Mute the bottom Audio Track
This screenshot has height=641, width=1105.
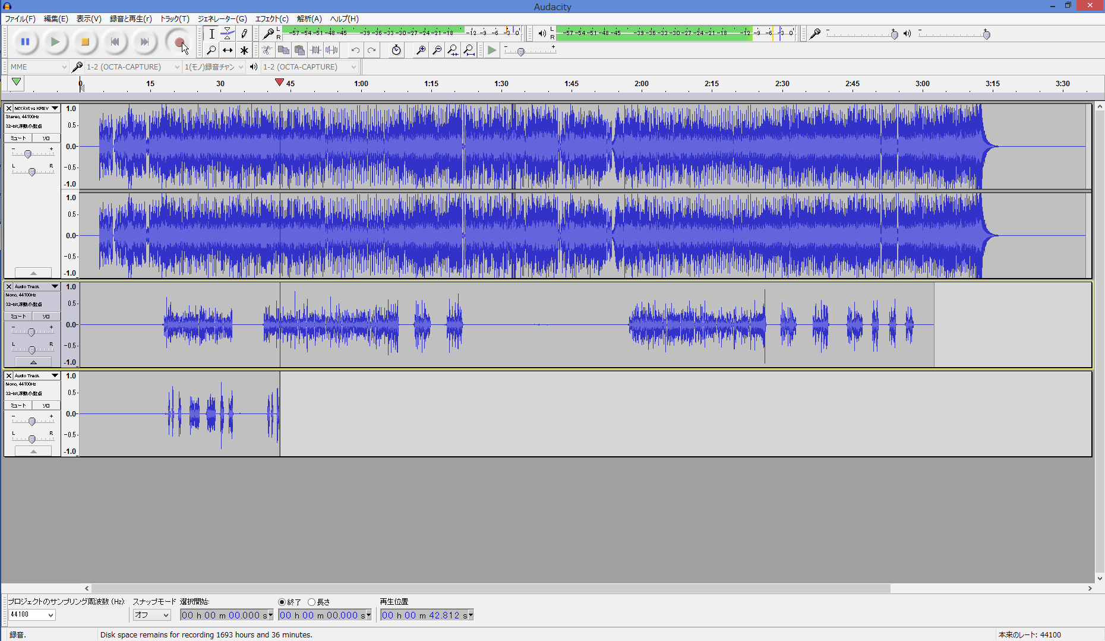pos(18,405)
